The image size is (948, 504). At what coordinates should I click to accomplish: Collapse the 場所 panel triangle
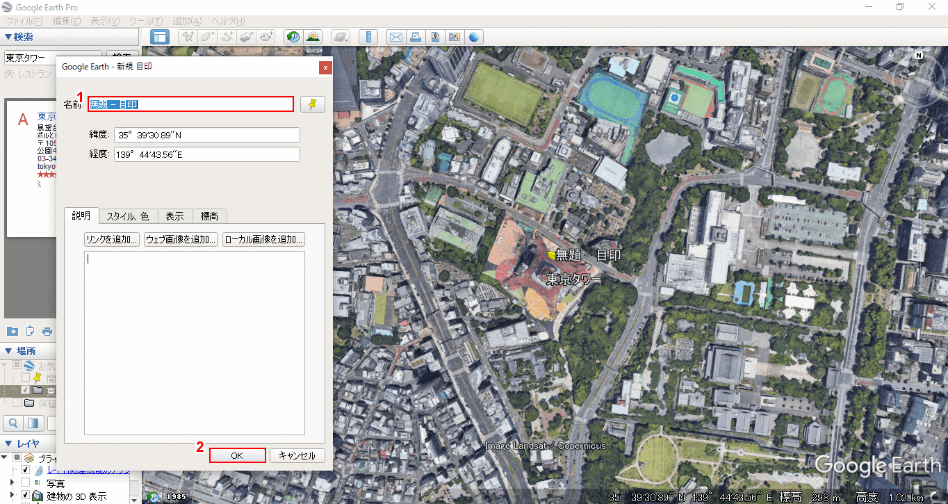pos(8,351)
